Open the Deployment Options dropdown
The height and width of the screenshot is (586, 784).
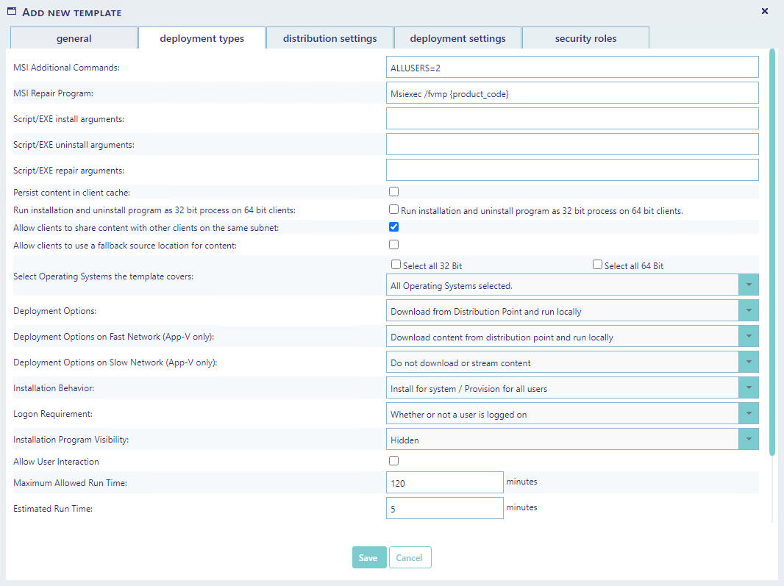748,311
